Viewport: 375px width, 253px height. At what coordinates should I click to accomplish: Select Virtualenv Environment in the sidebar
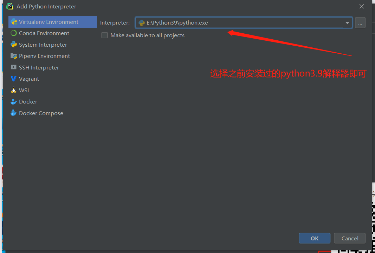[x=53, y=22]
